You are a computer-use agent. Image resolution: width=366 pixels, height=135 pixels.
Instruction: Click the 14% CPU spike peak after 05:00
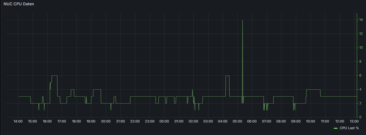tap(242, 20)
